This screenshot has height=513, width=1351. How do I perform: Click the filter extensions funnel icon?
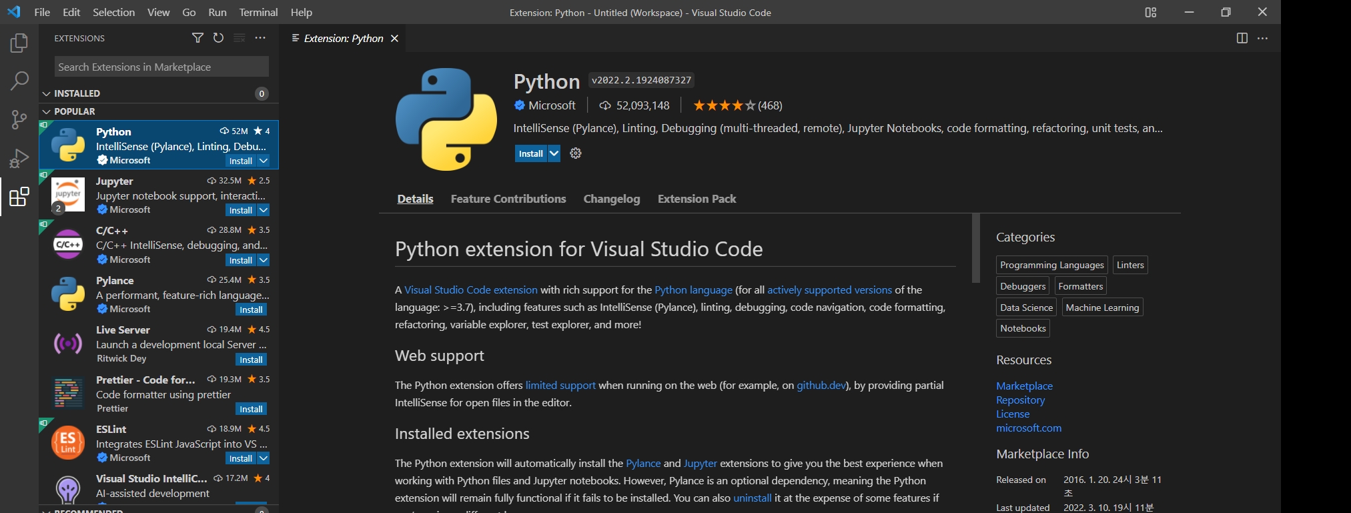coord(197,38)
